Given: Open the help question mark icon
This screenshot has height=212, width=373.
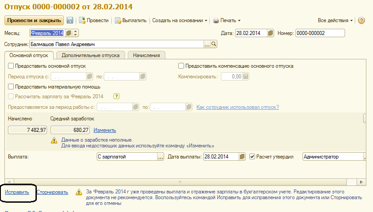Looking at the screenshot, I should [361, 20].
